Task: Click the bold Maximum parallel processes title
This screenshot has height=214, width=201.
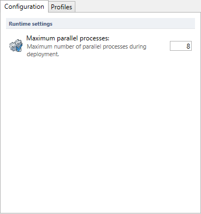Action: tap(68, 38)
